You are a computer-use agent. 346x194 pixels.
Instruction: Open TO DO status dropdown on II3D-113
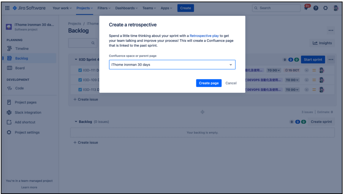tap(292, 90)
